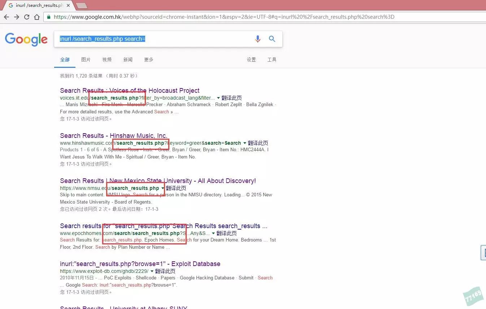Click 翻译此页 for voices.iit.edu result

(231, 98)
